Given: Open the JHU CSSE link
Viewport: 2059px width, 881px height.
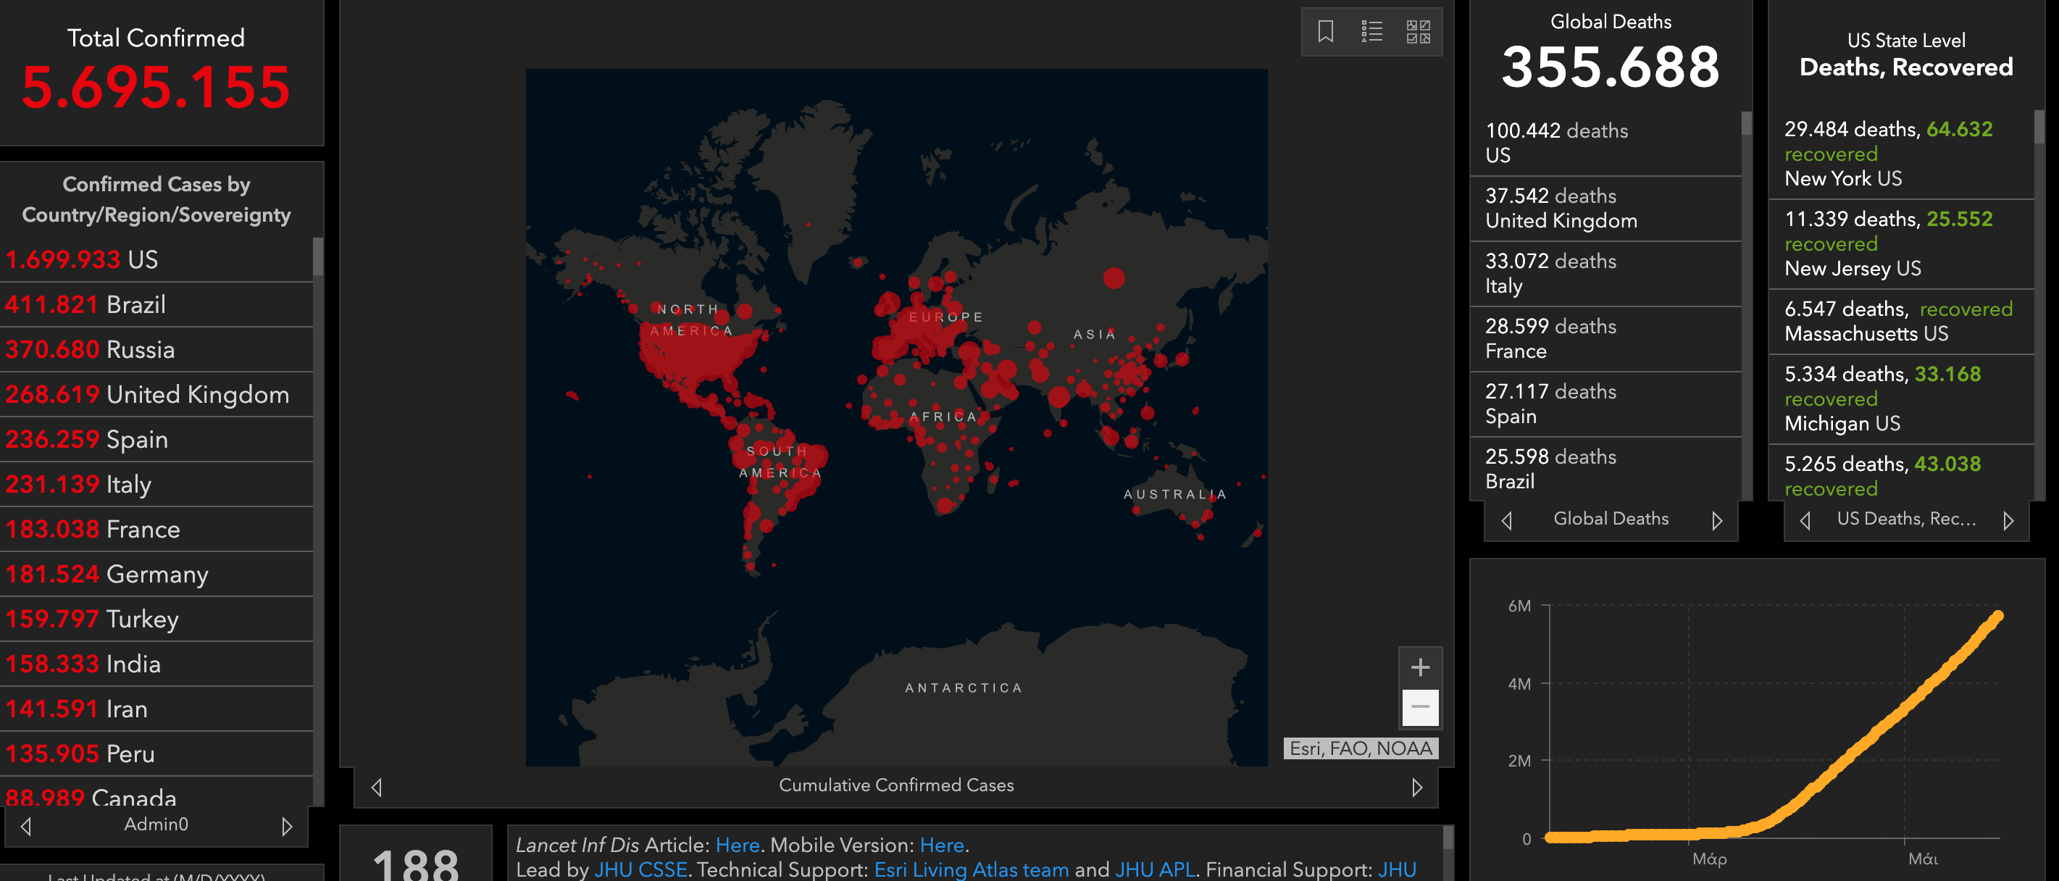Looking at the screenshot, I should pos(640,870).
